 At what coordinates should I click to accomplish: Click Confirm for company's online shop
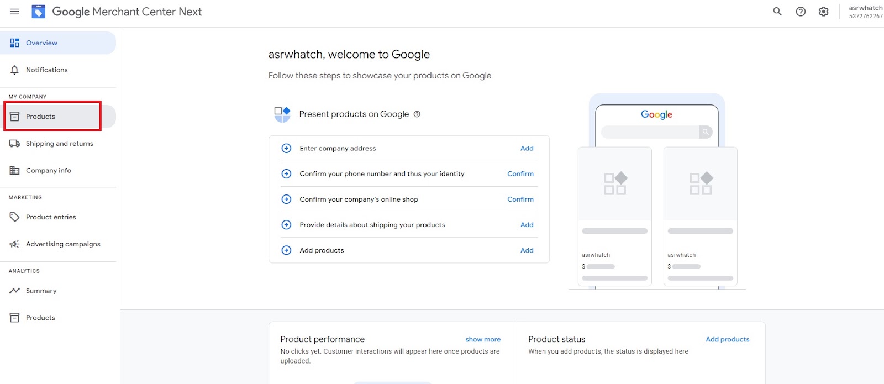click(520, 199)
